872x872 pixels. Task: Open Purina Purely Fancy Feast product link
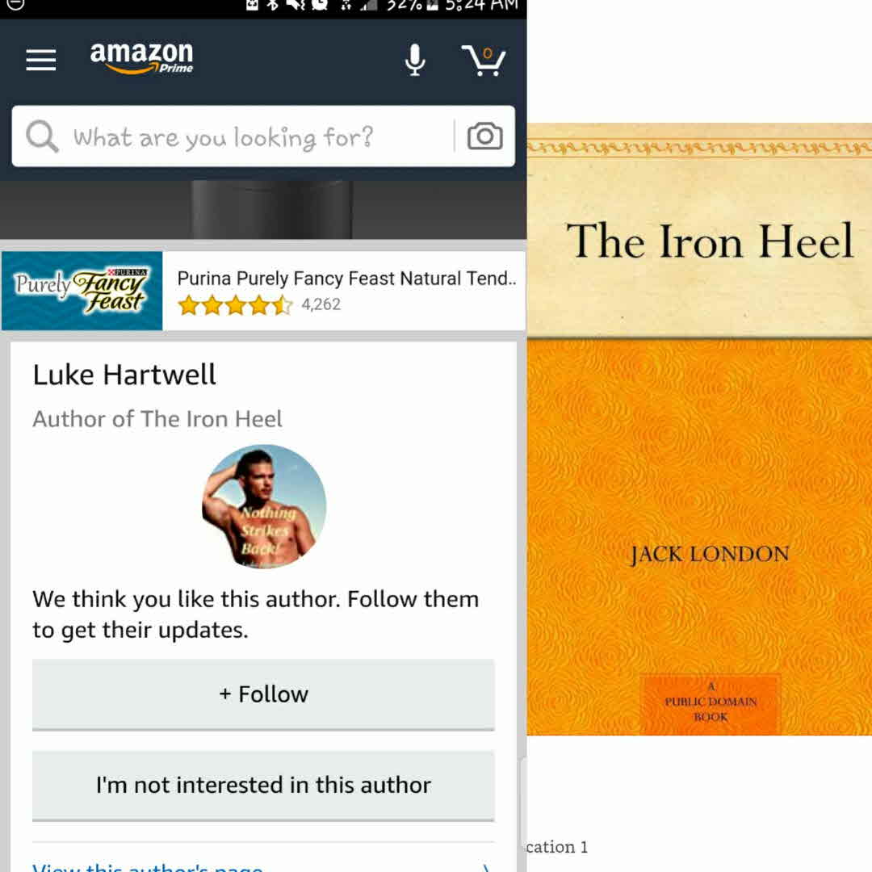click(x=346, y=278)
